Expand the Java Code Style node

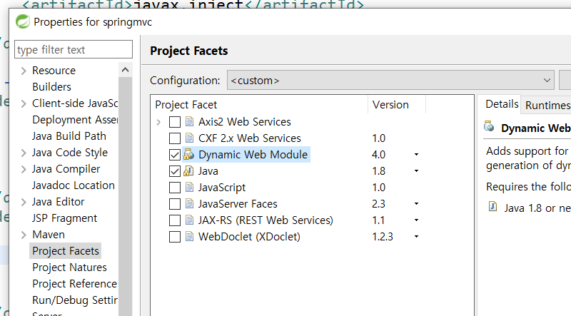24,153
